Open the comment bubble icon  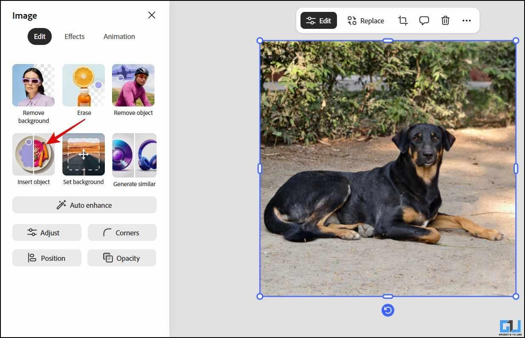[424, 21]
